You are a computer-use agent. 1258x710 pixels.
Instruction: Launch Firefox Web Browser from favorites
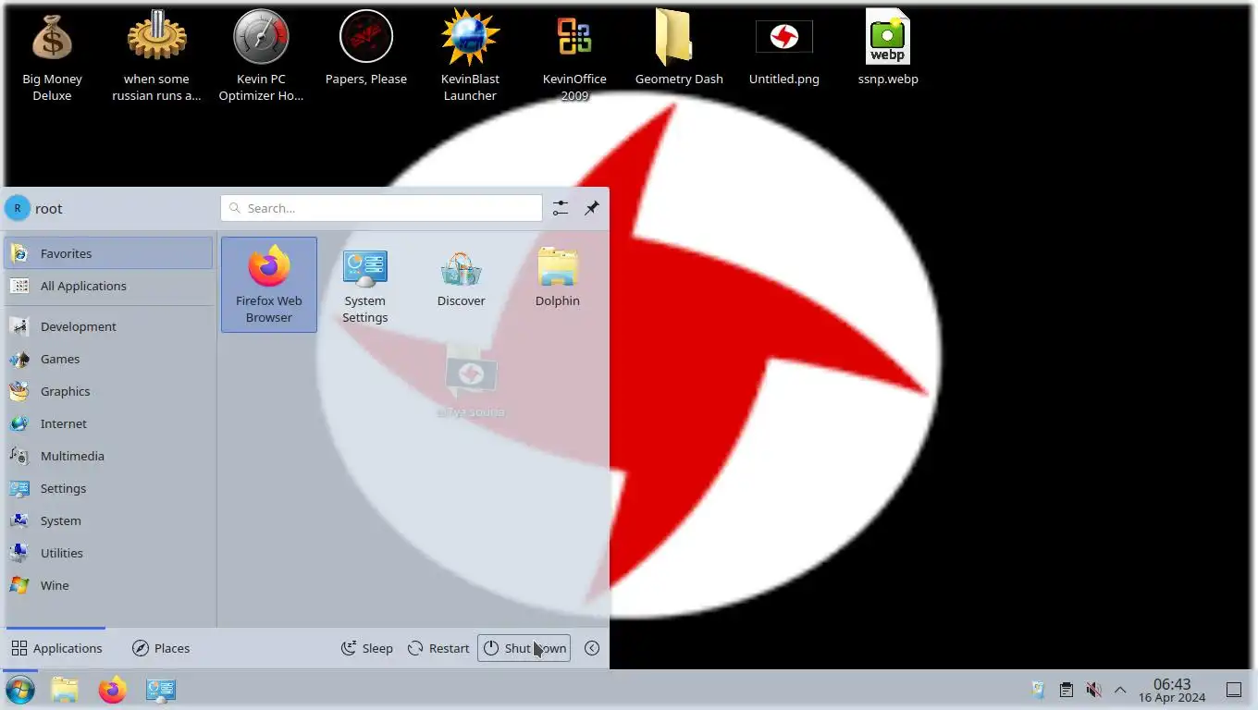pyautogui.click(x=269, y=285)
